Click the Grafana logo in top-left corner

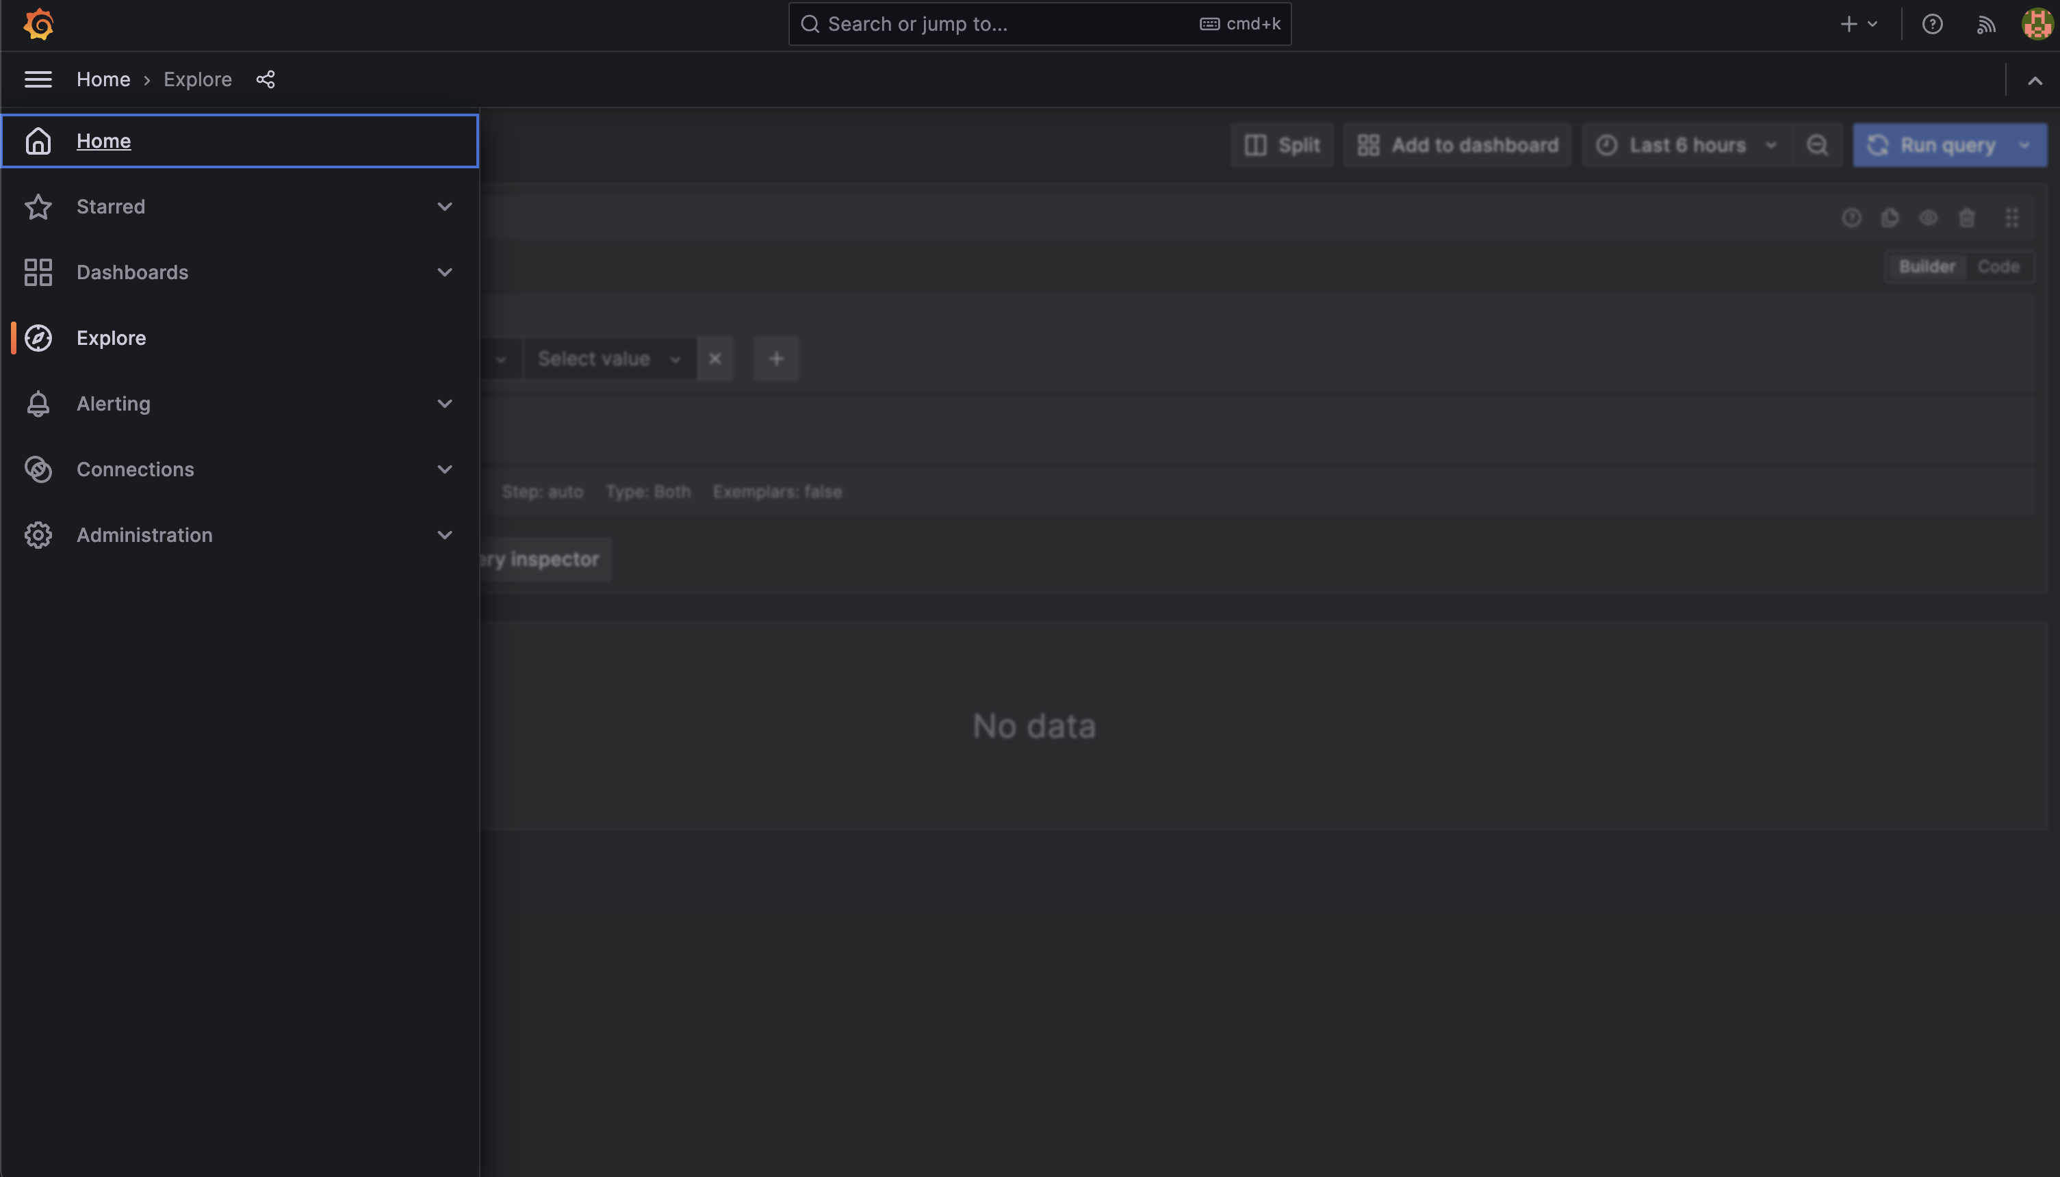click(x=38, y=23)
